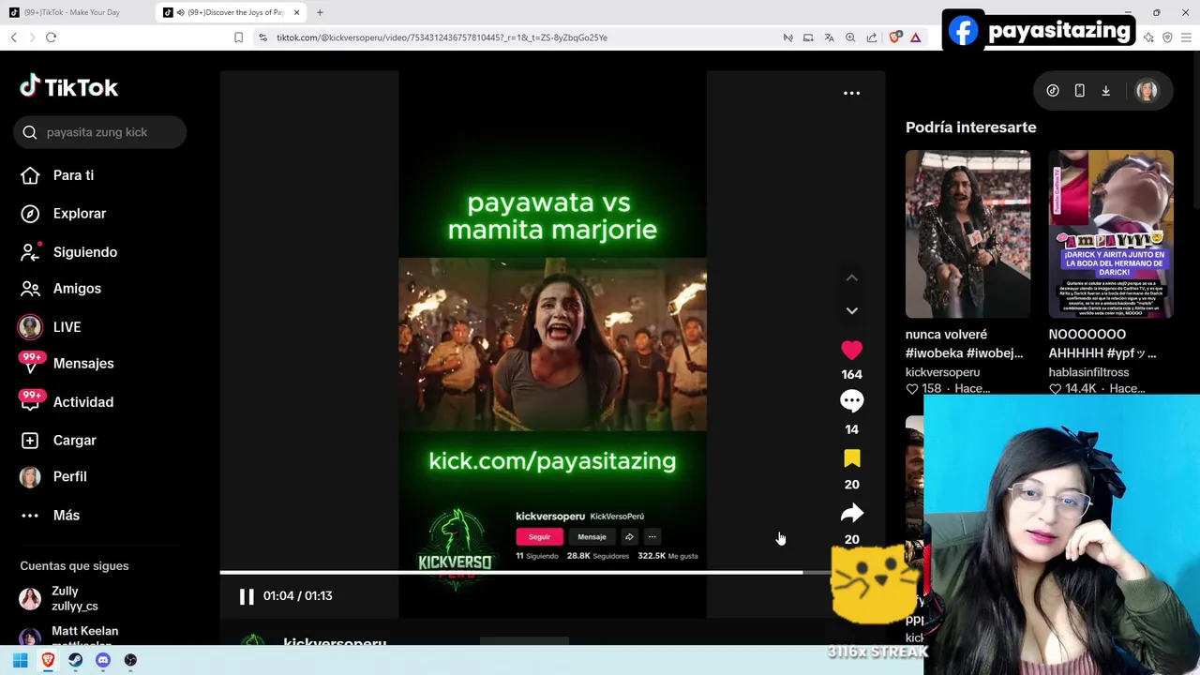Click the tiktok.com URL in address bar
Image resolution: width=1200 pixels, height=675 pixels.
pyautogui.click(x=442, y=37)
